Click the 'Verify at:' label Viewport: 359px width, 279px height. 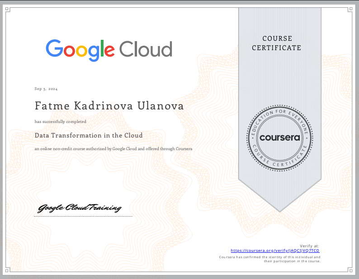310,245
